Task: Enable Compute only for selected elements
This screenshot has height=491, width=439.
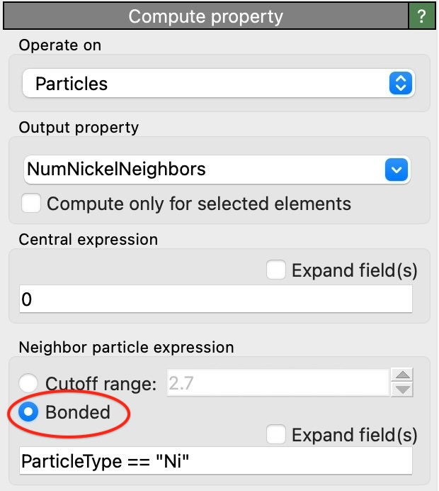Action: (31, 204)
